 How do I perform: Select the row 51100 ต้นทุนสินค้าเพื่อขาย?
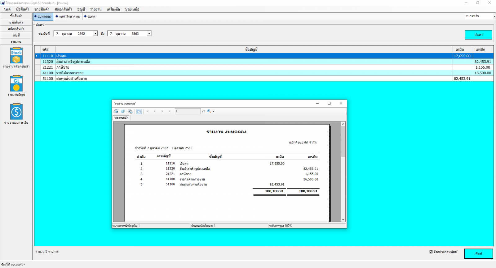[x=264, y=79]
